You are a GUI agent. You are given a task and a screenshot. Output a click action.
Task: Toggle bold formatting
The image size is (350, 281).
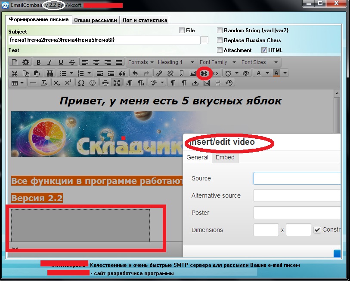[x=38, y=62]
